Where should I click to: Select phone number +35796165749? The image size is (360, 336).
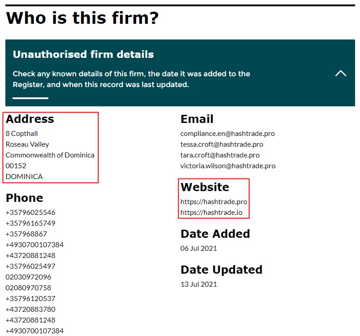coord(30,223)
